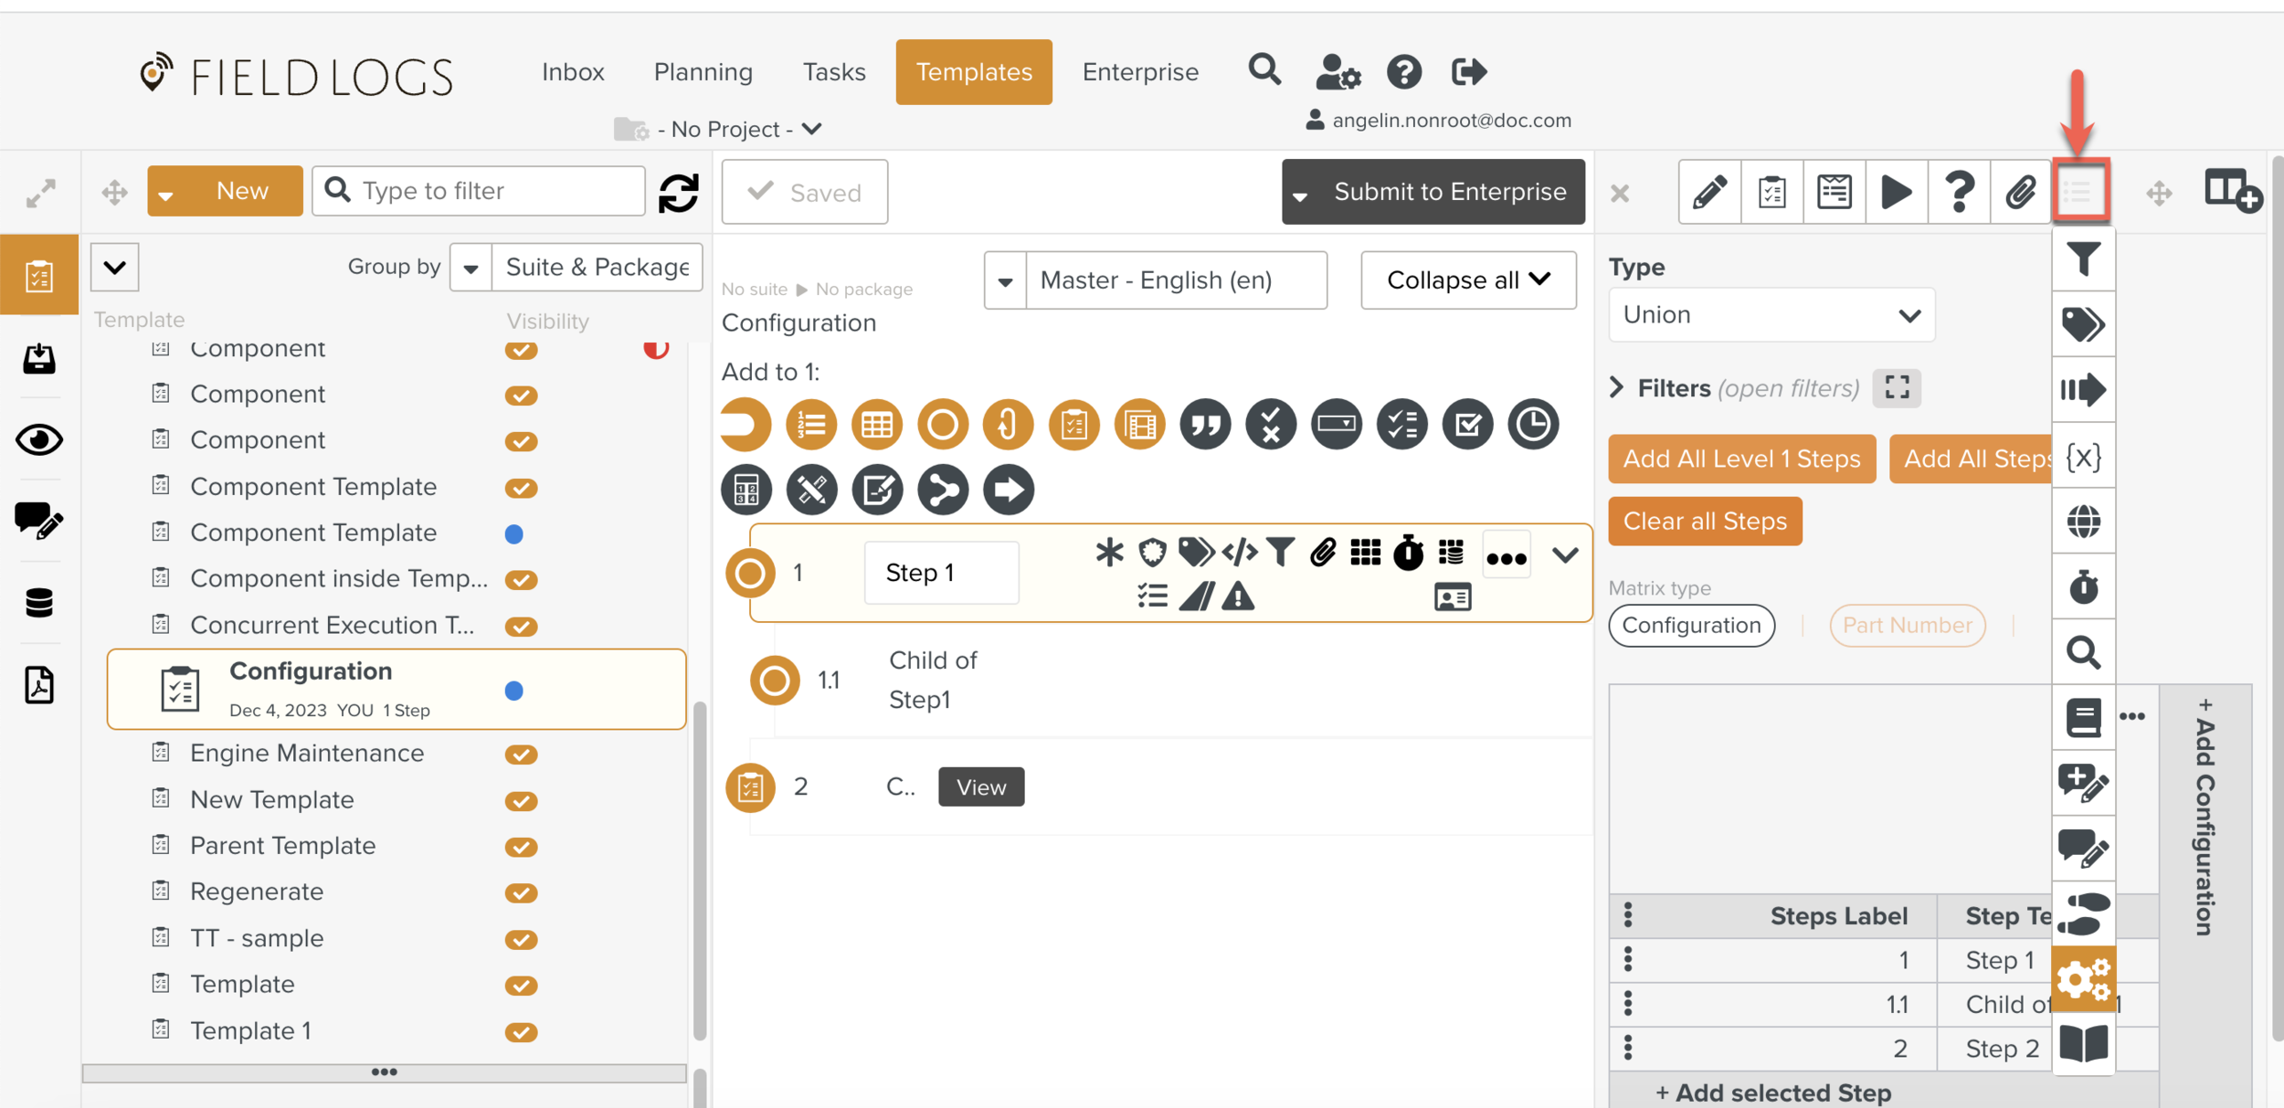The height and width of the screenshot is (1108, 2284).
Task: Open the search magnifier in top navigation
Action: coord(1264,70)
